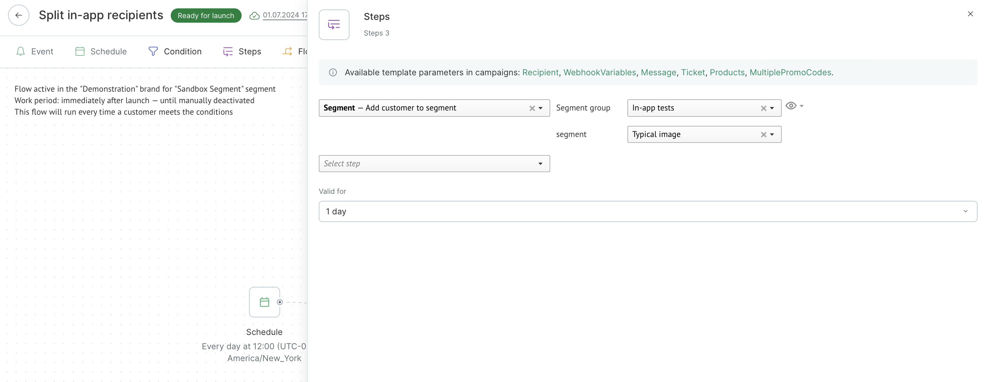Open the Ticket template parameter link
This screenshot has width=986, height=382.
[x=693, y=72]
